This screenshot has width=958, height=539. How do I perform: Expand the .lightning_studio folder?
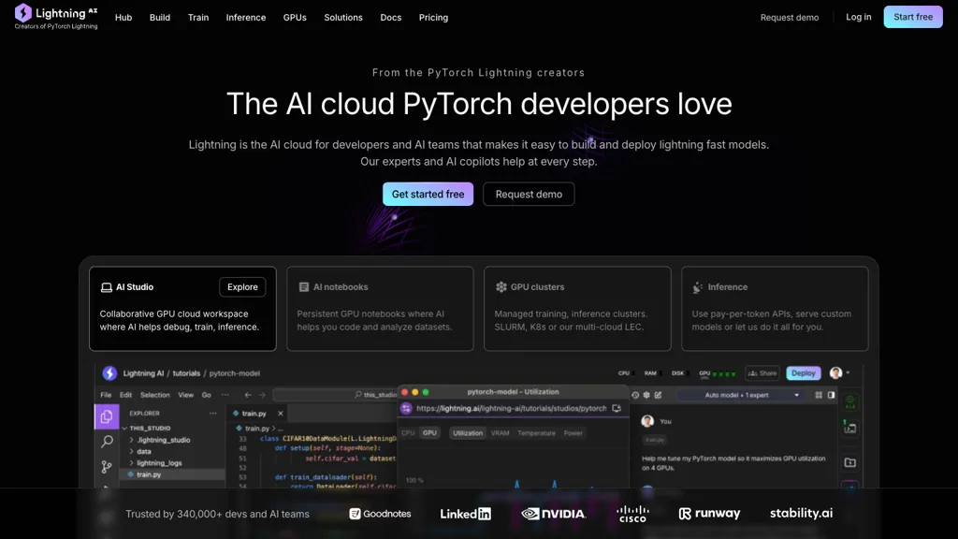161,440
